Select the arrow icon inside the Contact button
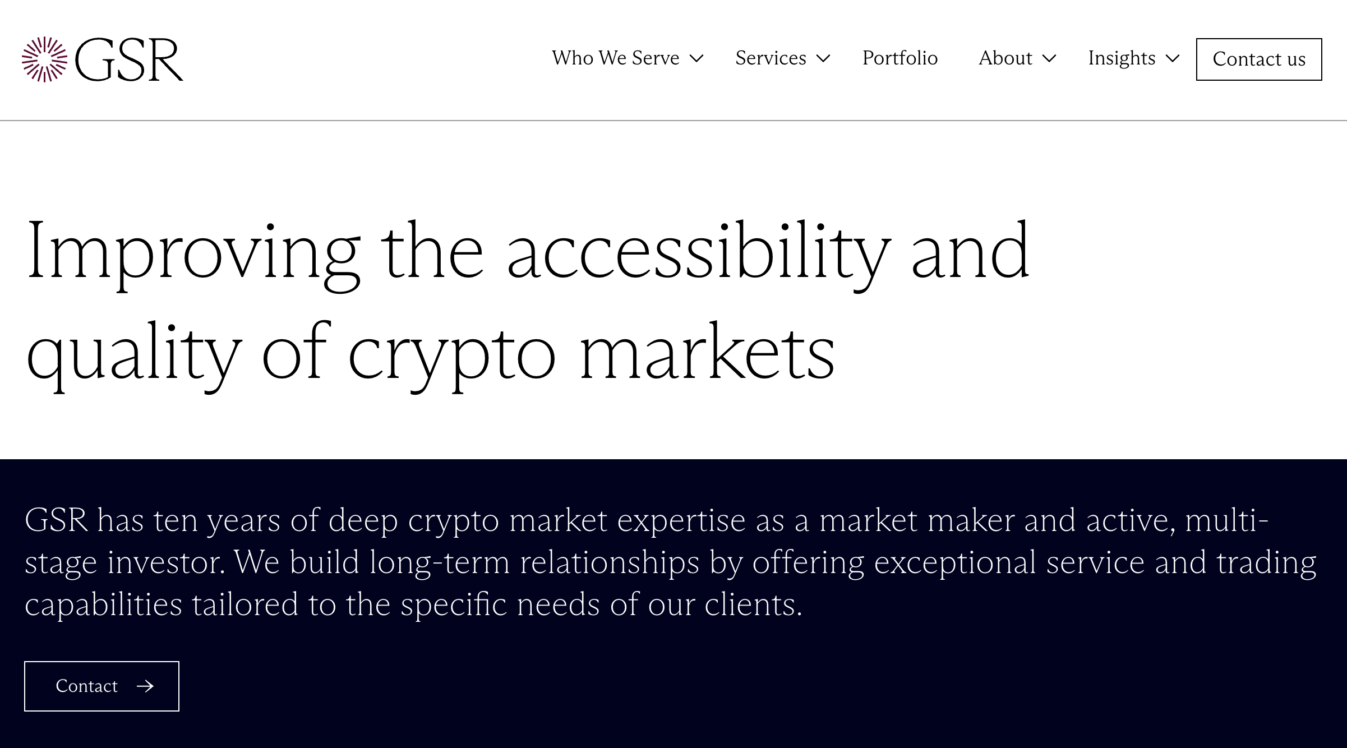1347x748 pixels. (146, 686)
